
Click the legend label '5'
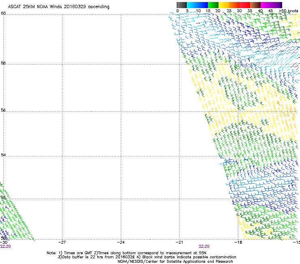click(187, 11)
